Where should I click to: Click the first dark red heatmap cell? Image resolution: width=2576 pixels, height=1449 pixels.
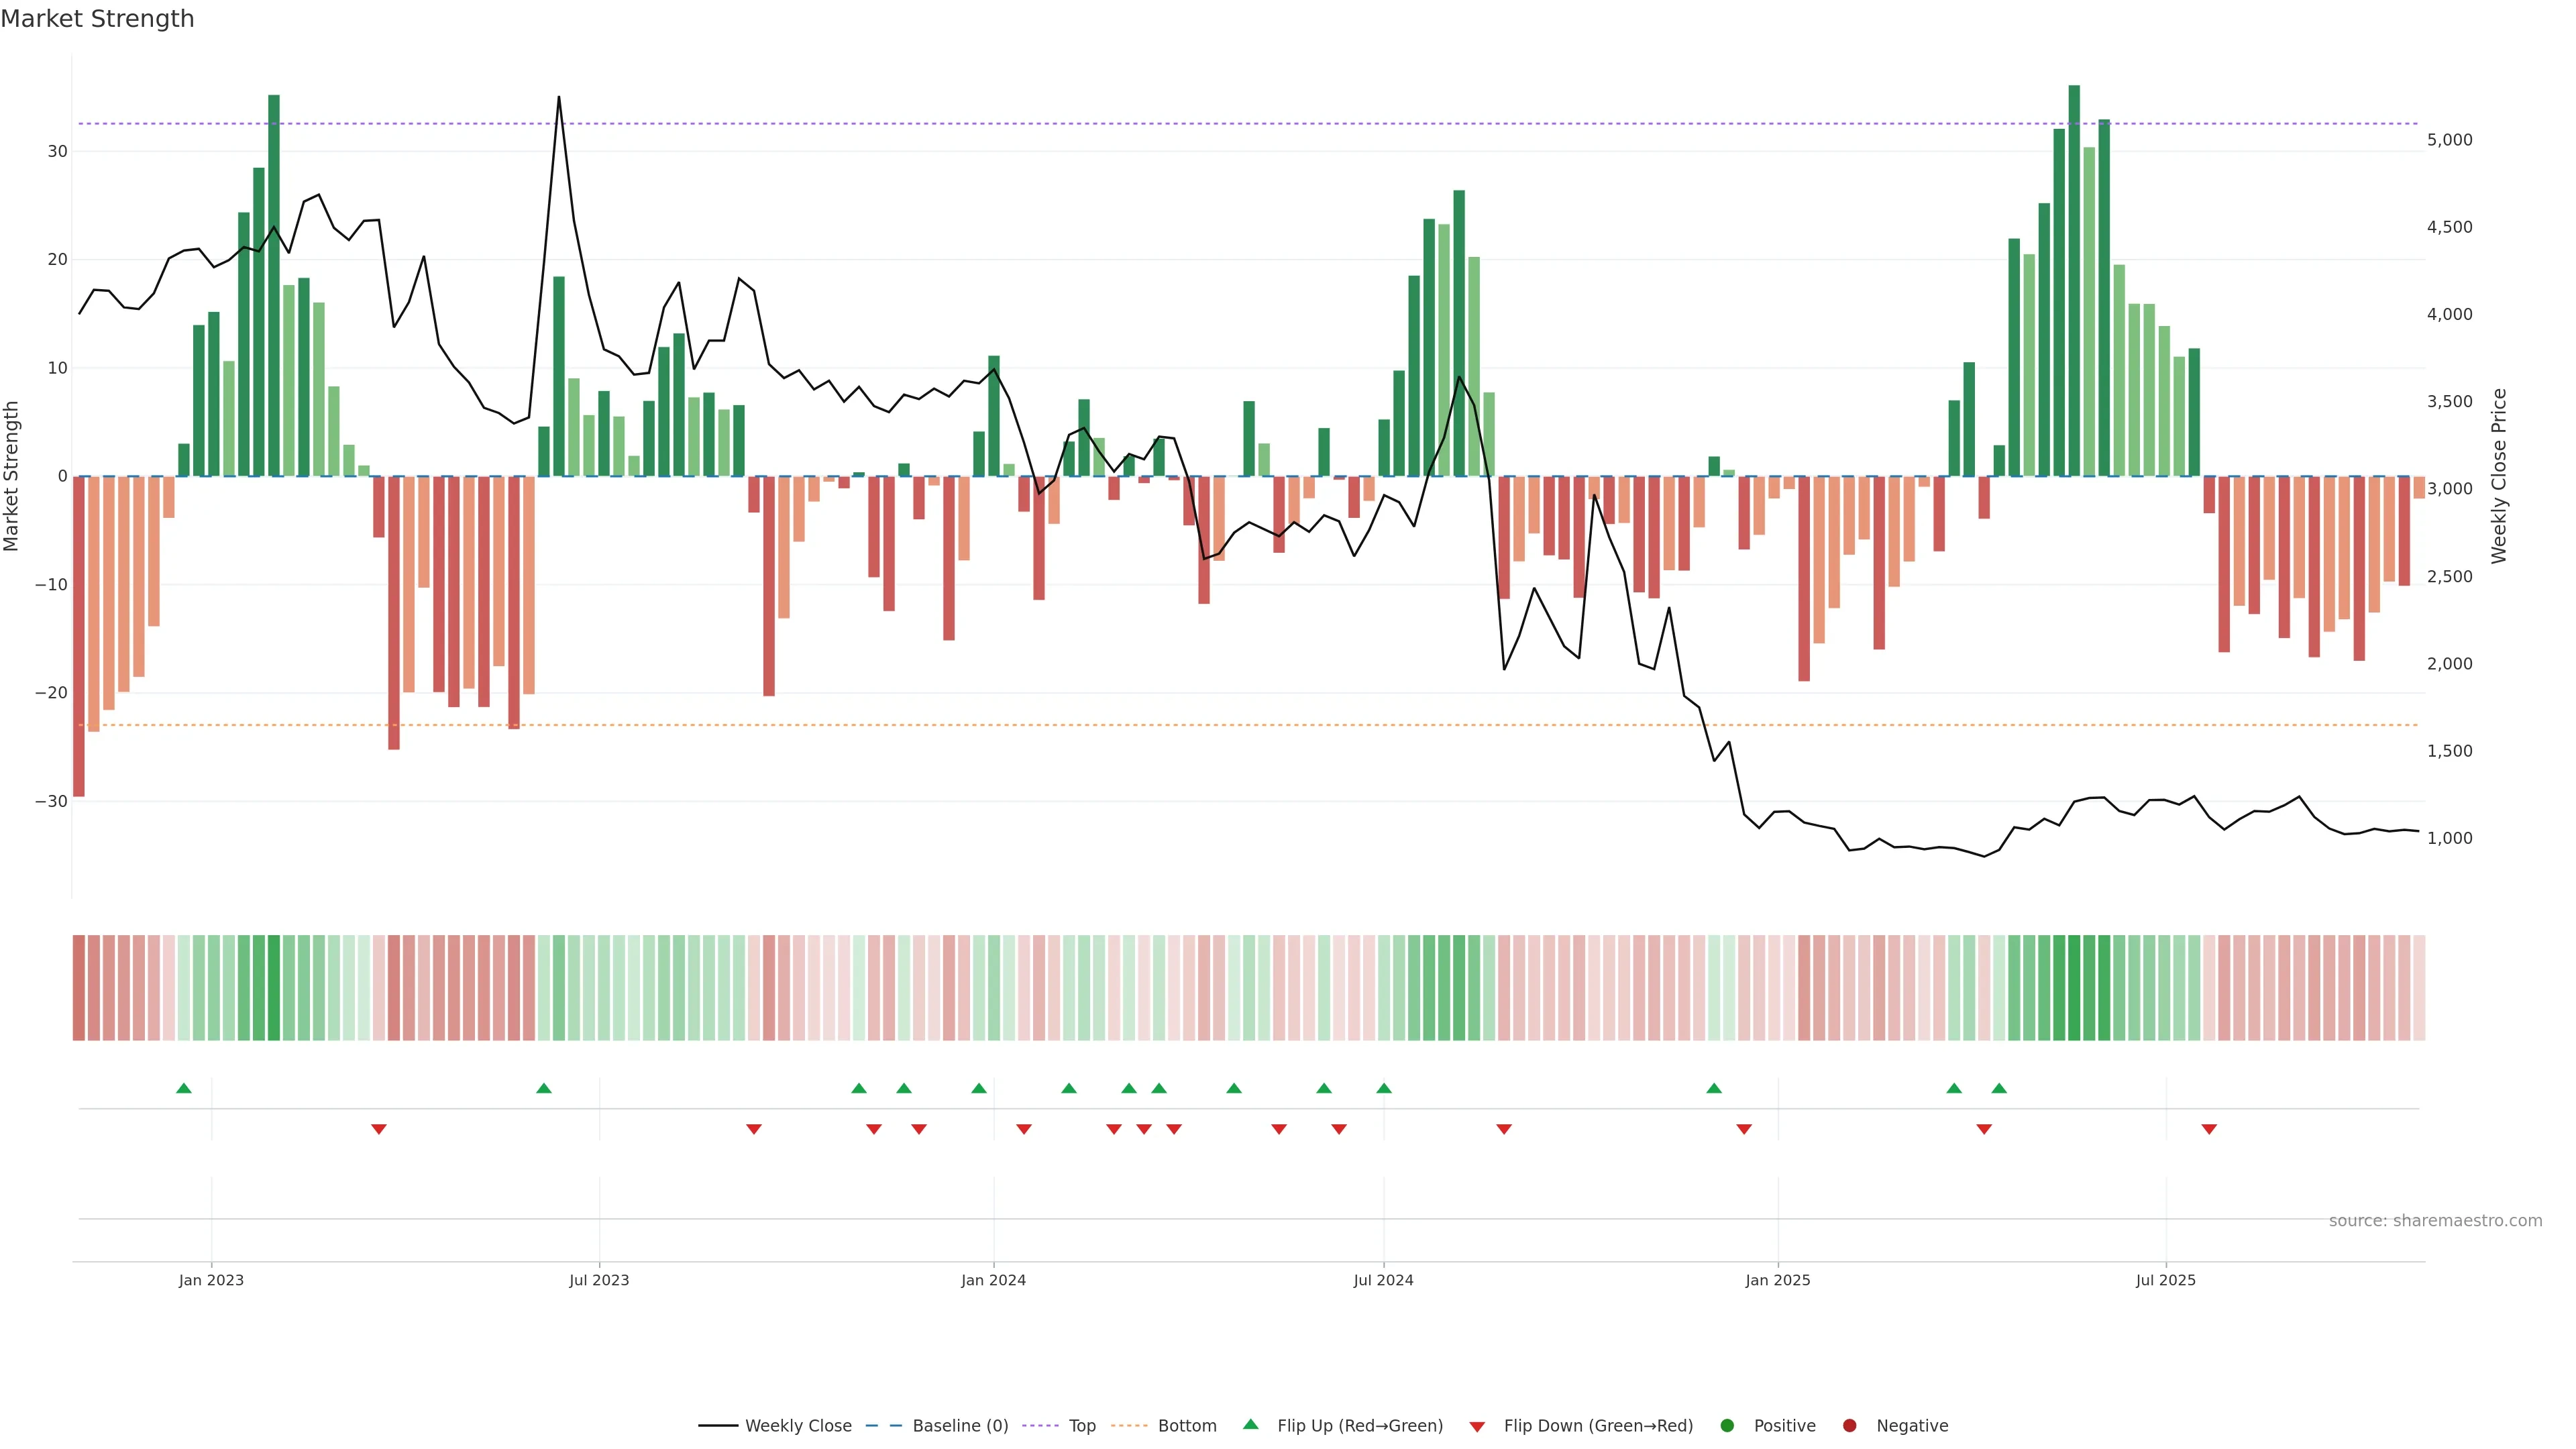tap(79, 988)
